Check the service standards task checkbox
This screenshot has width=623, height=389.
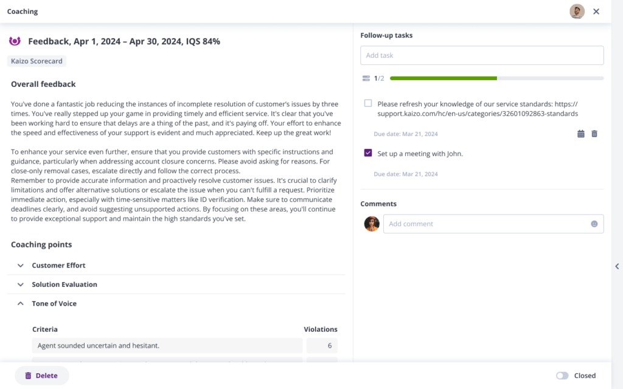tap(368, 103)
